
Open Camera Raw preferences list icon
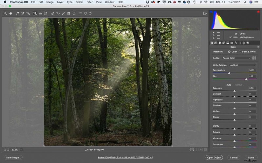(80, 13)
